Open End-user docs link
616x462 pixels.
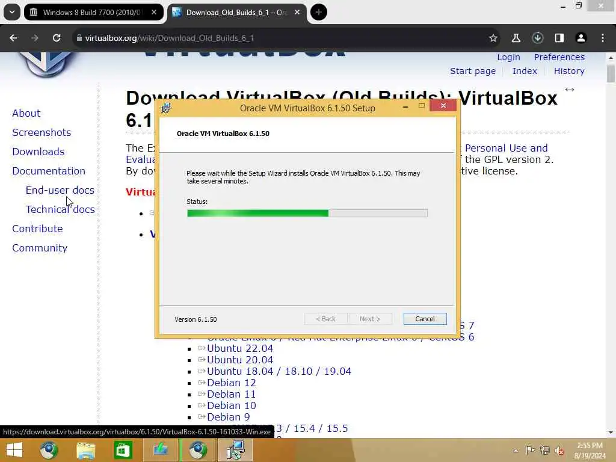tap(60, 190)
